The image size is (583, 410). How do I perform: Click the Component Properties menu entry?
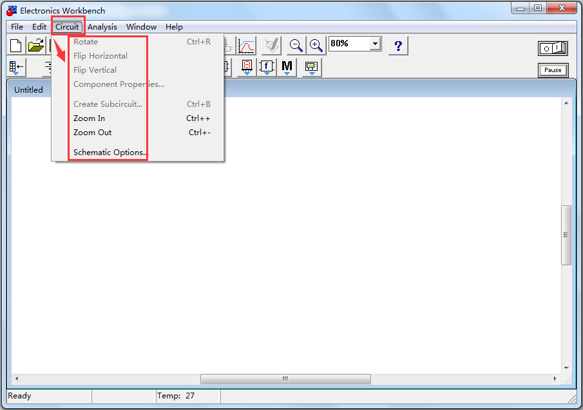(138, 84)
